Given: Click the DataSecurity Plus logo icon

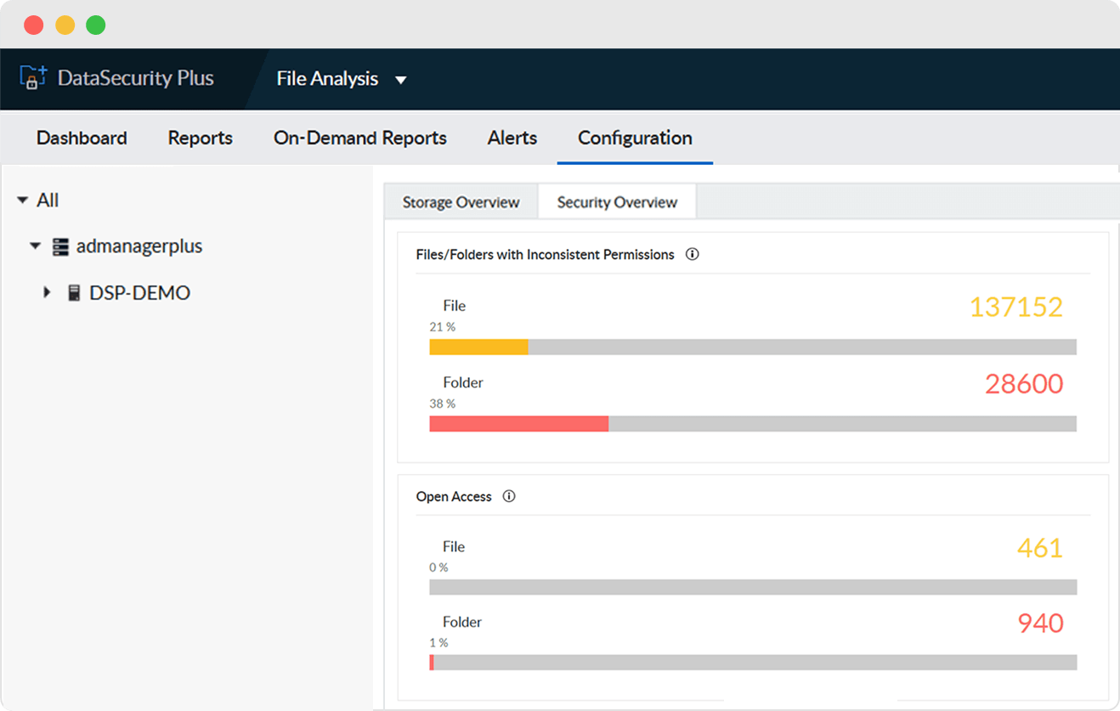Looking at the screenshot, I should point(32,78).
